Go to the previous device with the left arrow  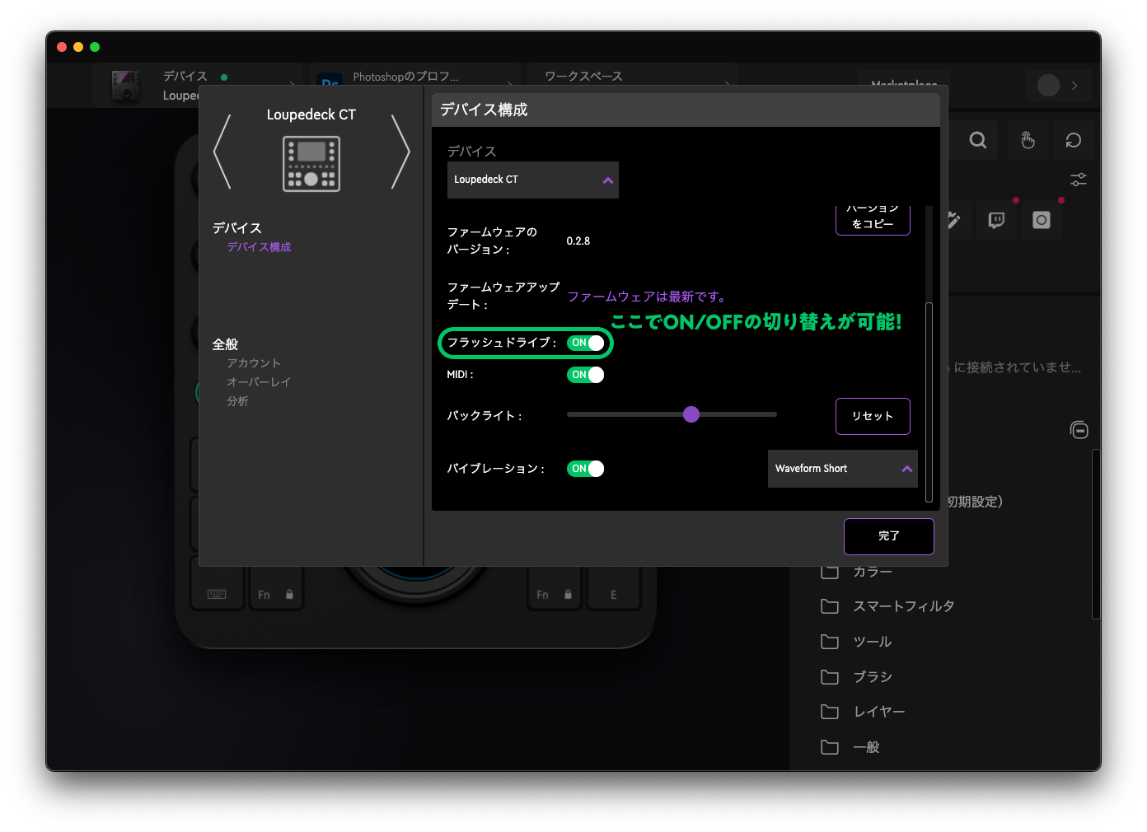(x=222, y=152)
